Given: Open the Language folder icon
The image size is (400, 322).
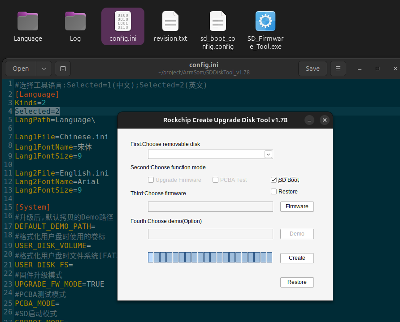Looking at the screenshot, I should pyautogui.click(x=28, y=21).
